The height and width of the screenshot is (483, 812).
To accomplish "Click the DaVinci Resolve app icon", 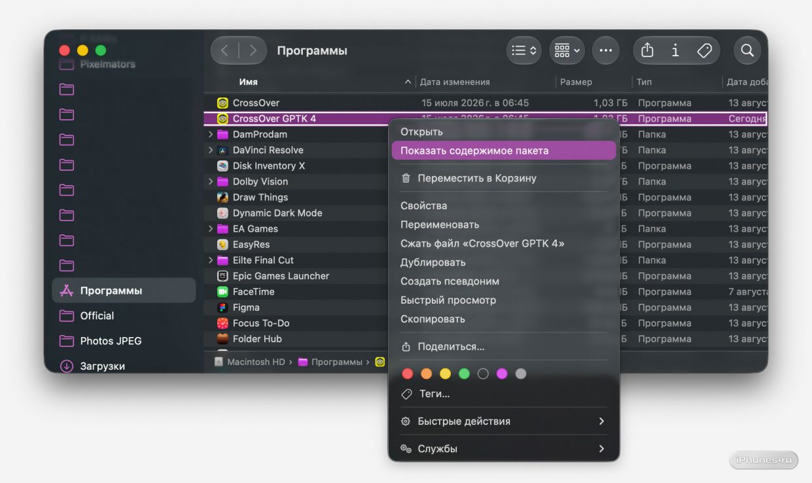I will pyautogui.click(x=222, y=150).
